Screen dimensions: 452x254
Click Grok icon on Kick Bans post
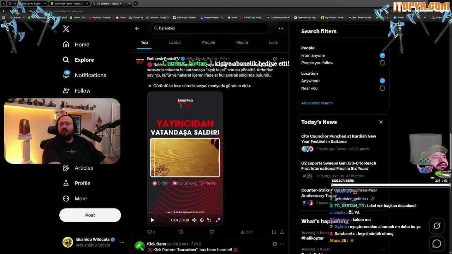coord(275,244)
